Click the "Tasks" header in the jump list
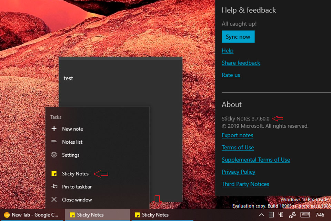331x221 pixels. pos(56,117)
